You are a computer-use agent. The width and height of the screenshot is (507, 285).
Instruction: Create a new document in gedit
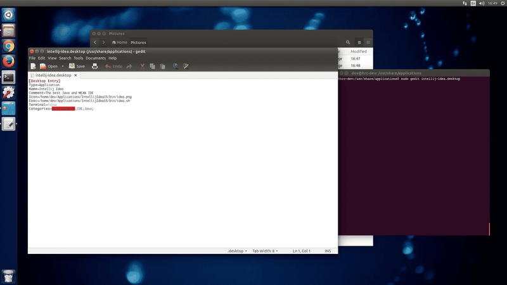coord(33,66)
